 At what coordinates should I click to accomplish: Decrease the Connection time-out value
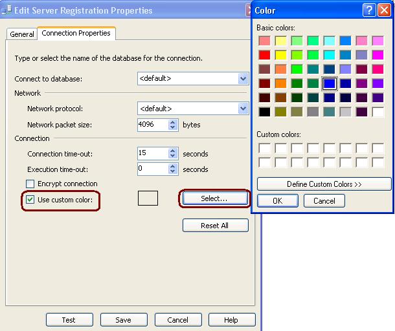(x=173, y=157)
